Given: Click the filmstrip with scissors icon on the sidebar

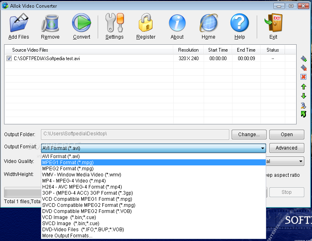Looking at the screenshot, I should click(x=303, y=105).
